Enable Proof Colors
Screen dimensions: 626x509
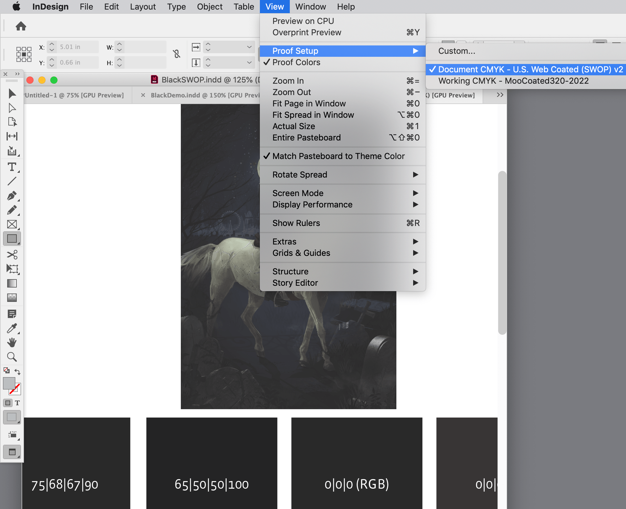pos(296,62)
